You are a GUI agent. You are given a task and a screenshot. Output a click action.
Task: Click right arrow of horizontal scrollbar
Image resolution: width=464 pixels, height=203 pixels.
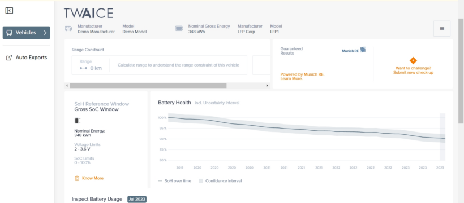tap(267, 86)
